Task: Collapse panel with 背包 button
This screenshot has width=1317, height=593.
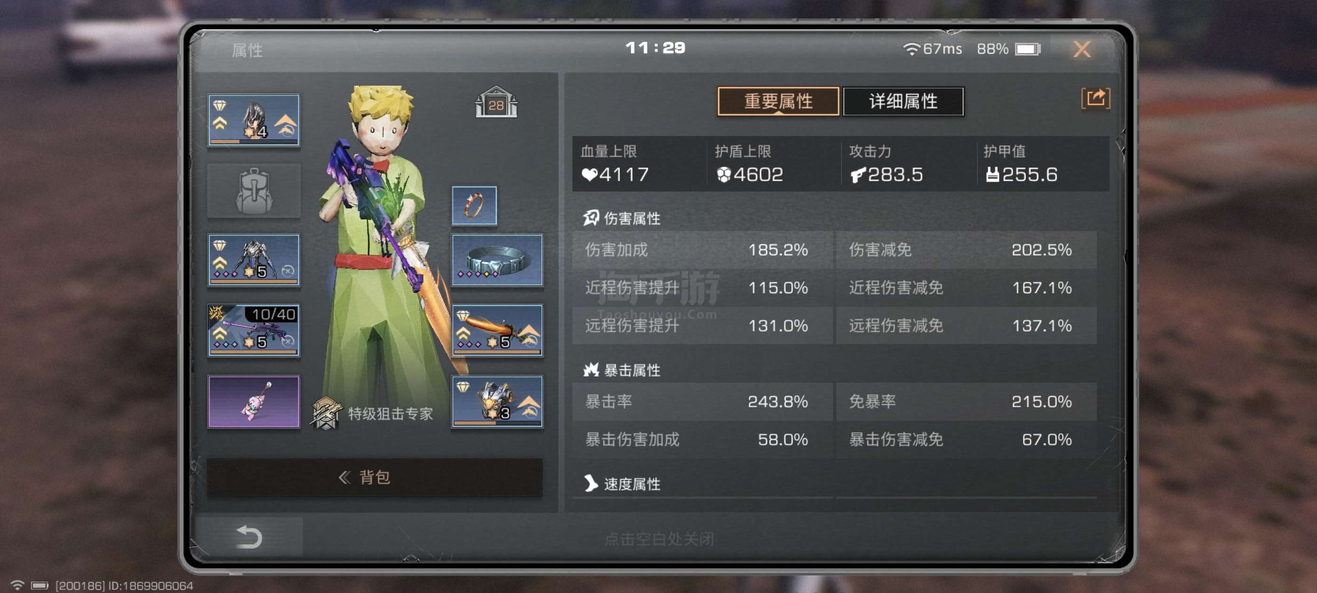Action: click(375, 477)
